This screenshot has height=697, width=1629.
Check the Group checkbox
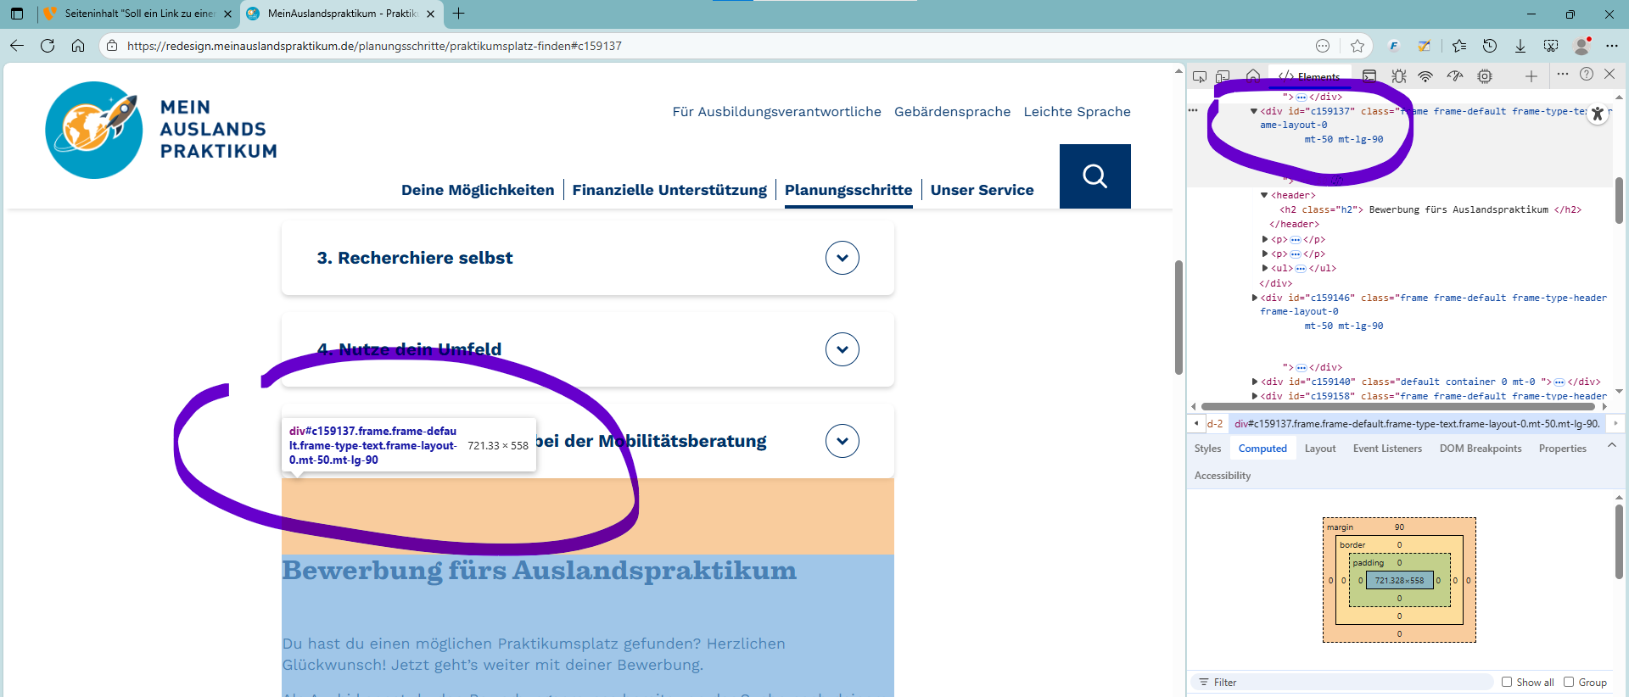pos(1569,682)
